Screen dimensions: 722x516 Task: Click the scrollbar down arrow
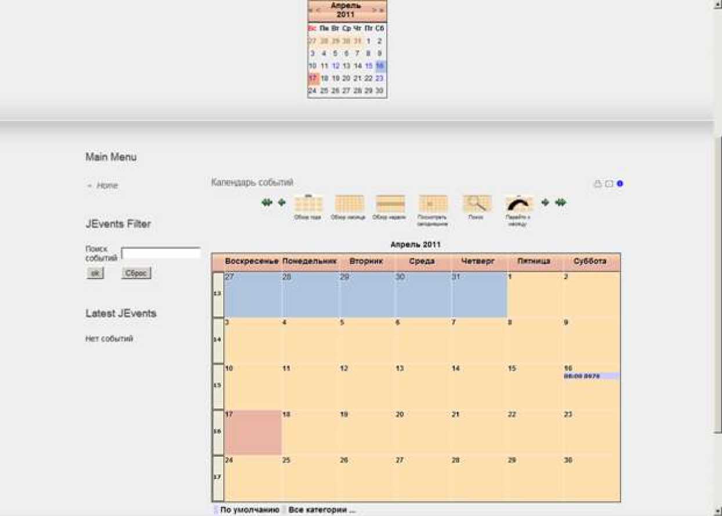[717, 511]
